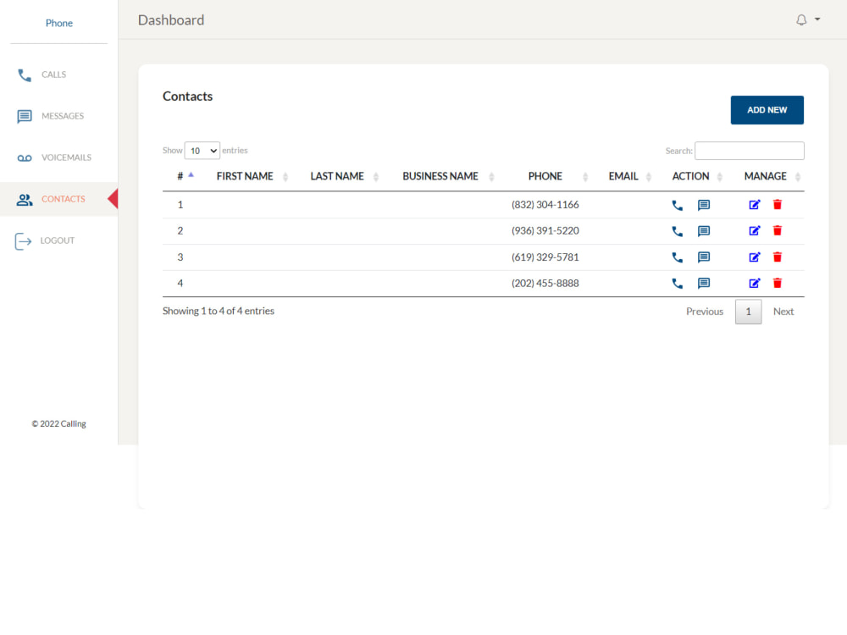Click Logout in the sidebar
847x635 pixels.
click(58, 240)
